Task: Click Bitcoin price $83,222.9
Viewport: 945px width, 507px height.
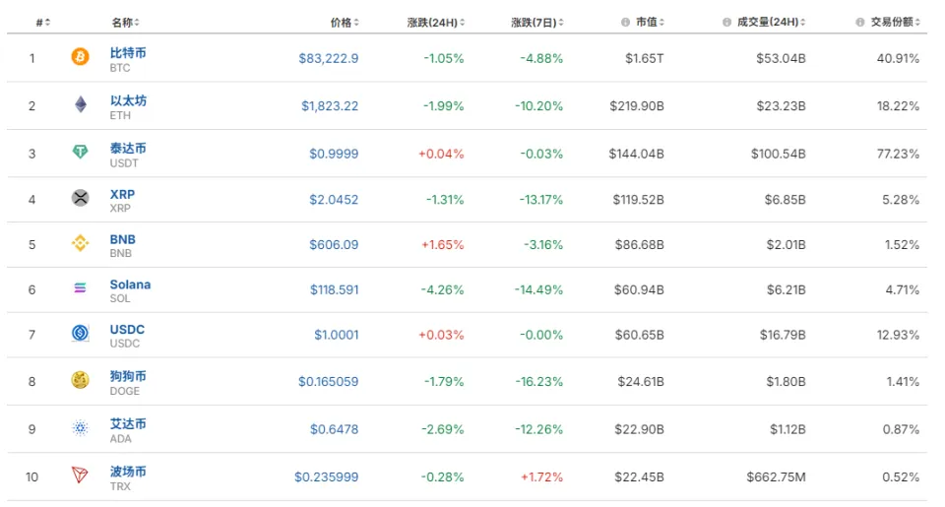Action: tap(329, 58)
